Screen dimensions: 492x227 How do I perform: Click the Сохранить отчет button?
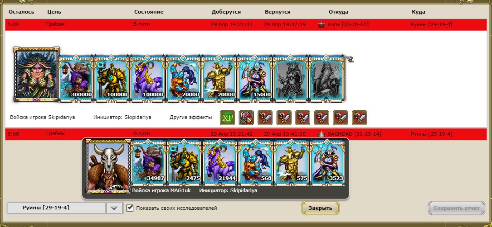tap(457, 208)
